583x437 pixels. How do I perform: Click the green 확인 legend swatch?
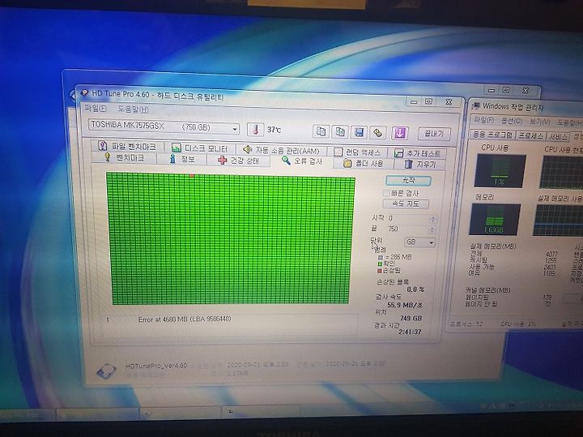pos(380,264)
